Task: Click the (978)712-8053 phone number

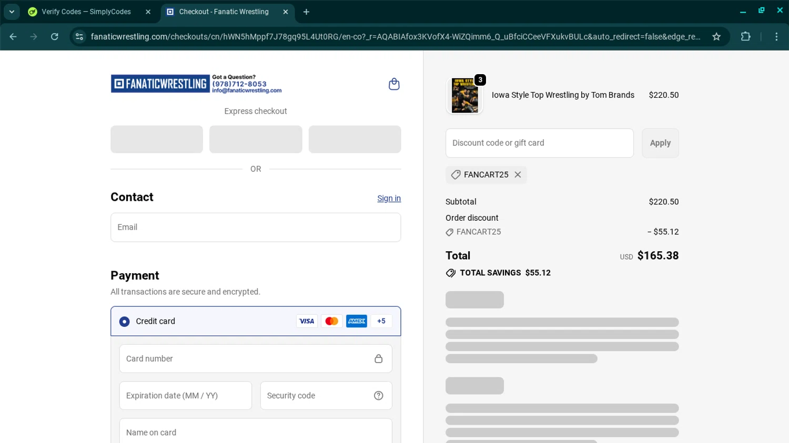Action: pyautogui.click(x=239, y=84)
